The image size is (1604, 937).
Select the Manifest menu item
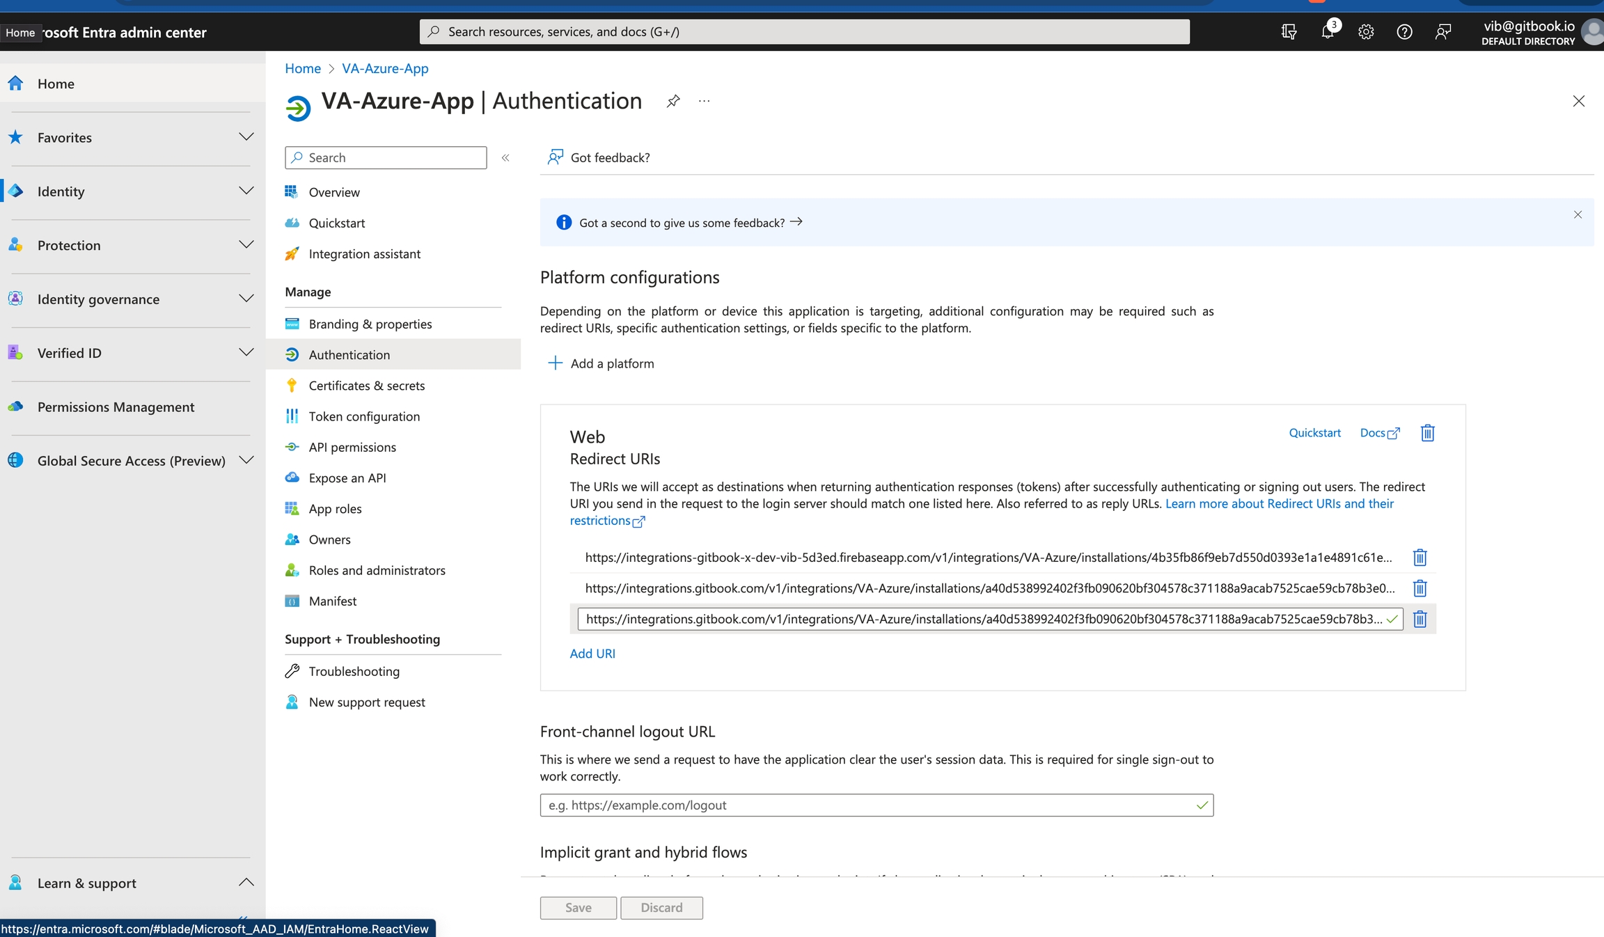point(332,601)
